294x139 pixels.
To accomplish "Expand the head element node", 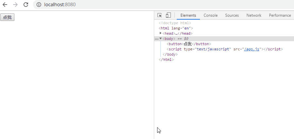I will pos(160,33).
